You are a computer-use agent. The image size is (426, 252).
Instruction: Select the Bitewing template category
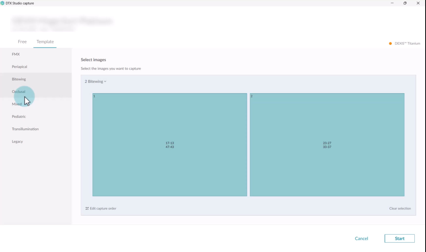pyautogui.click(x=36, y=79)
